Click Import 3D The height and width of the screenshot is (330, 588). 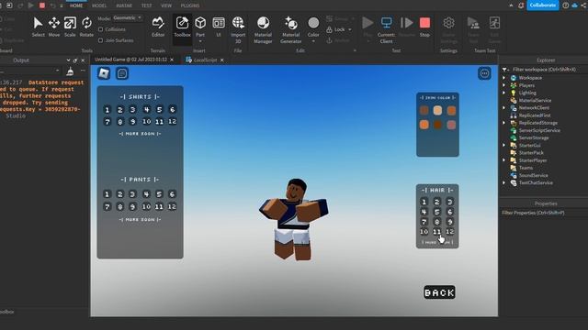tap(238, 29)
